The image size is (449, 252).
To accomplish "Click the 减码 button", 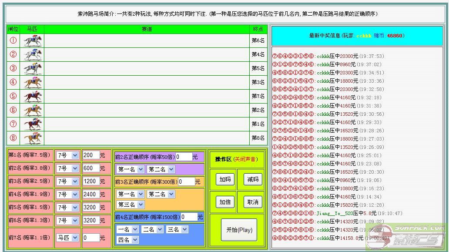I will pyautogui.click(x=253, y=179).
